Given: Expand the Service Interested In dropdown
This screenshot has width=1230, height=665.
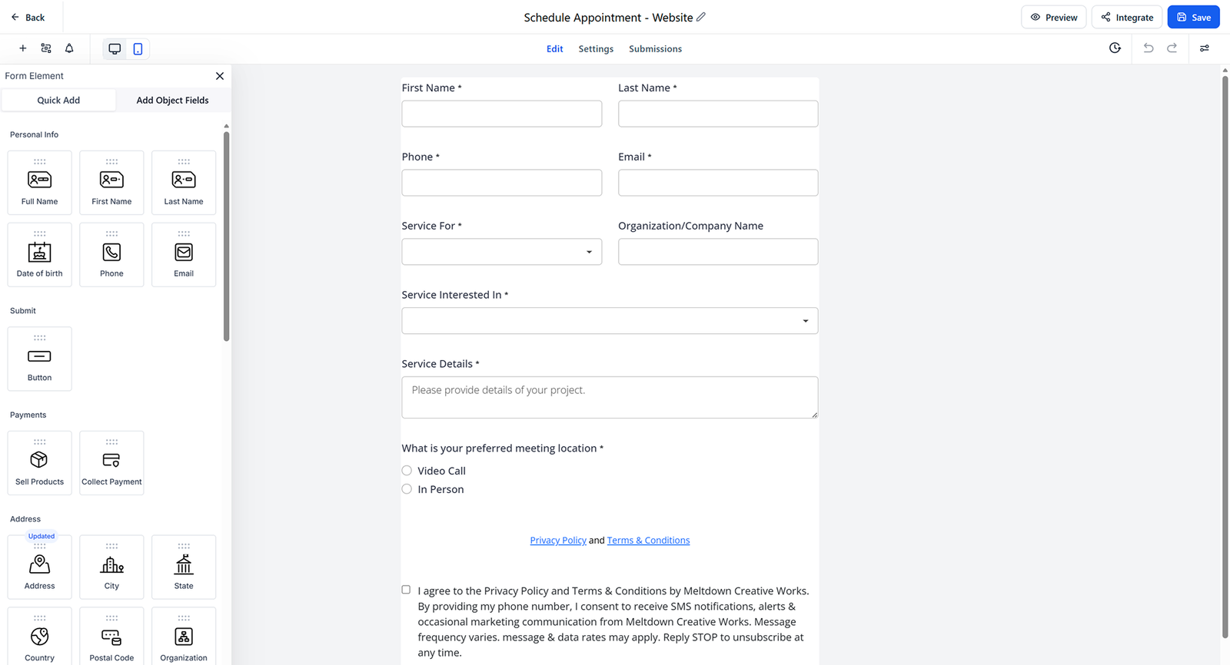Looking at the screenshot, I should tap(610, 321).
